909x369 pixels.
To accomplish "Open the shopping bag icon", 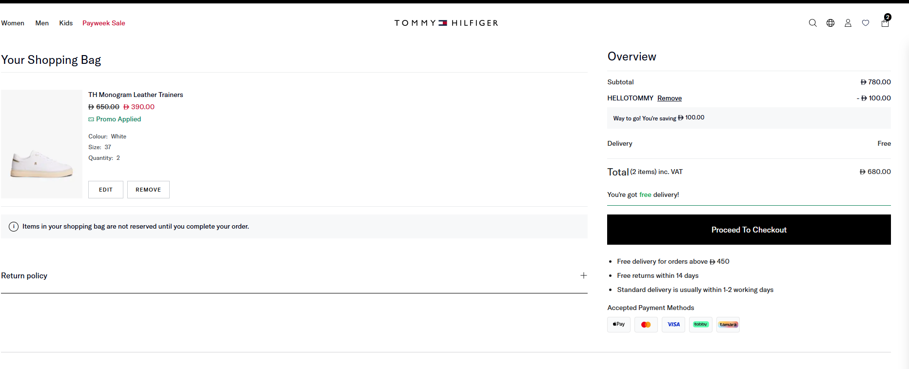I will point(885,22).
